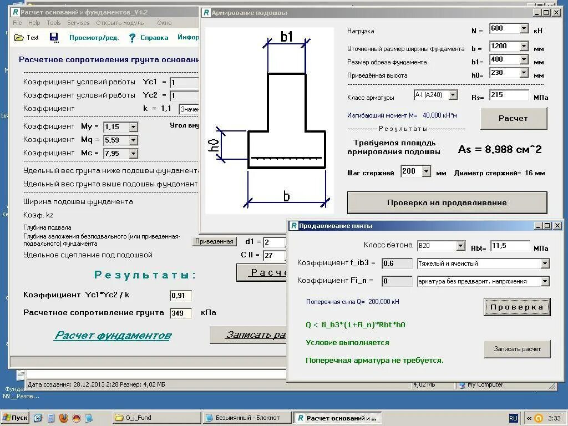Open the Окно menu
568x426 pixels.
[164, 23]
